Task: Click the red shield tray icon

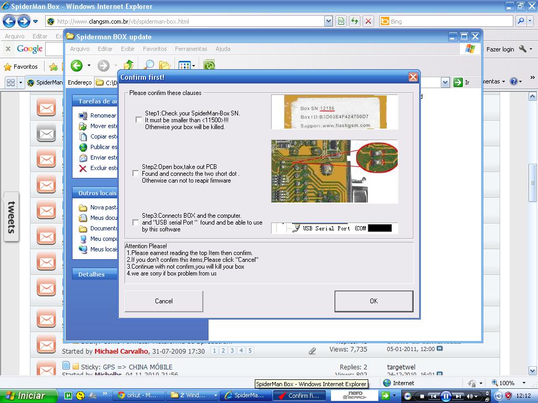Action: click(x=508, y=396)
